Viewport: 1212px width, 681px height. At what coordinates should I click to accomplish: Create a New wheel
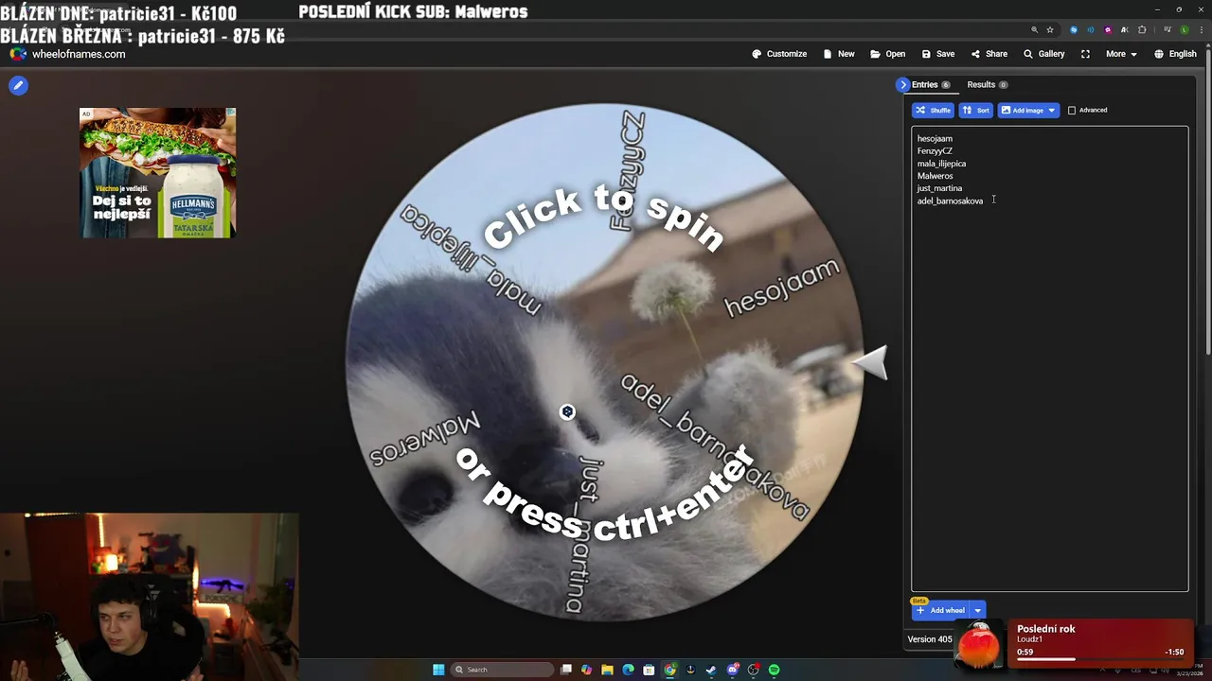click(x=839, y=54)
